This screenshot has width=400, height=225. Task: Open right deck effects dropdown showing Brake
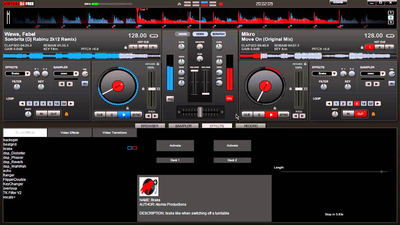325,73
